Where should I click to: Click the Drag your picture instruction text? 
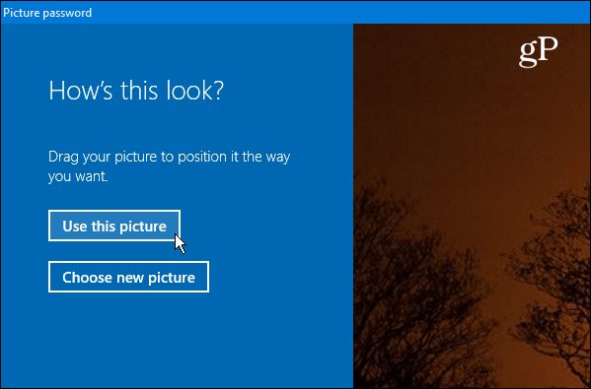point(170,165)
